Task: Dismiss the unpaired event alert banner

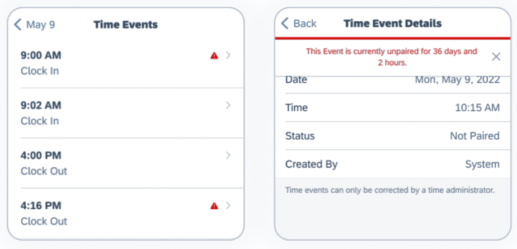Action: [496, 57]
